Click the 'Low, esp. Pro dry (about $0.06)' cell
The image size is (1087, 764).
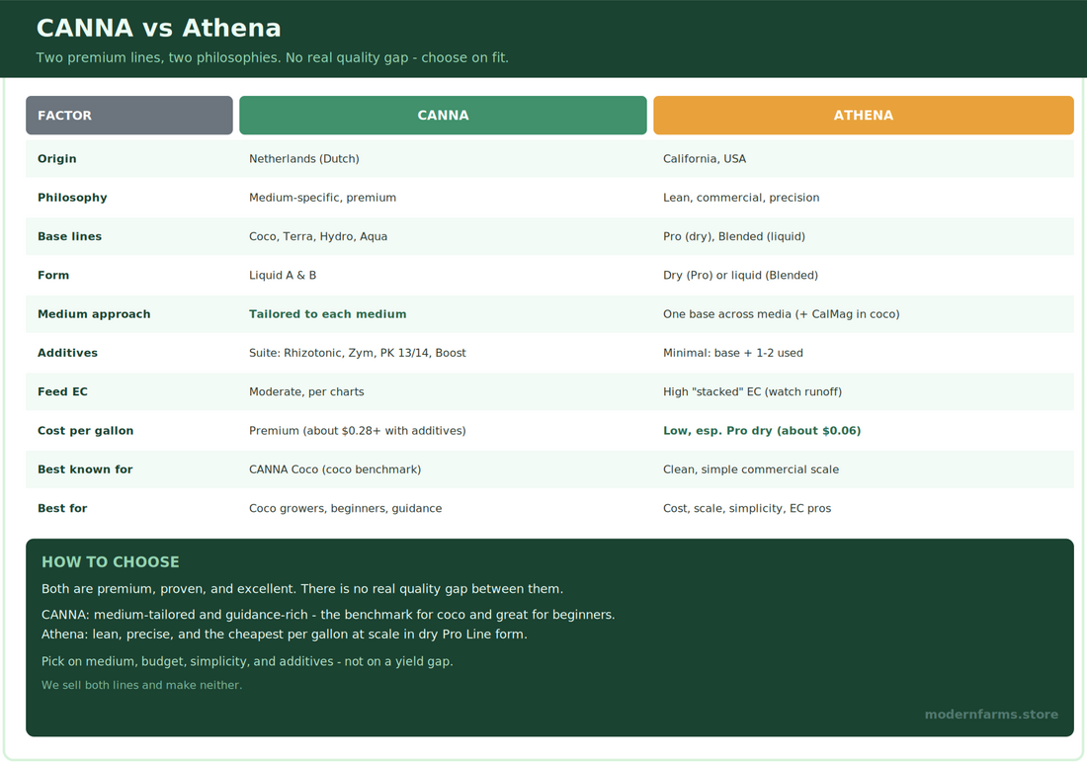761,431
